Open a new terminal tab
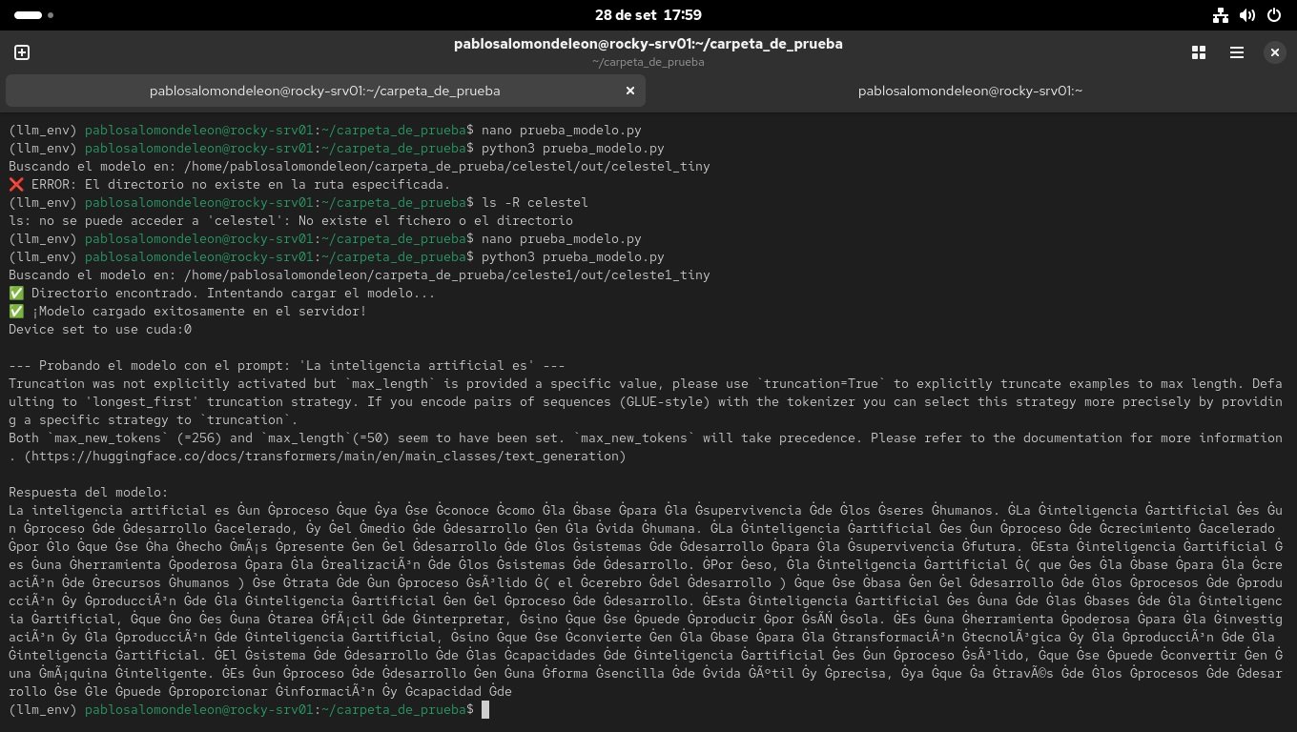 pyautogui.click(x=22, y=52)
